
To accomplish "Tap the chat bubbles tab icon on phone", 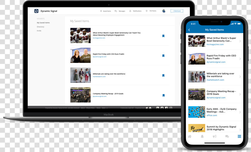I will pos(227,137).
